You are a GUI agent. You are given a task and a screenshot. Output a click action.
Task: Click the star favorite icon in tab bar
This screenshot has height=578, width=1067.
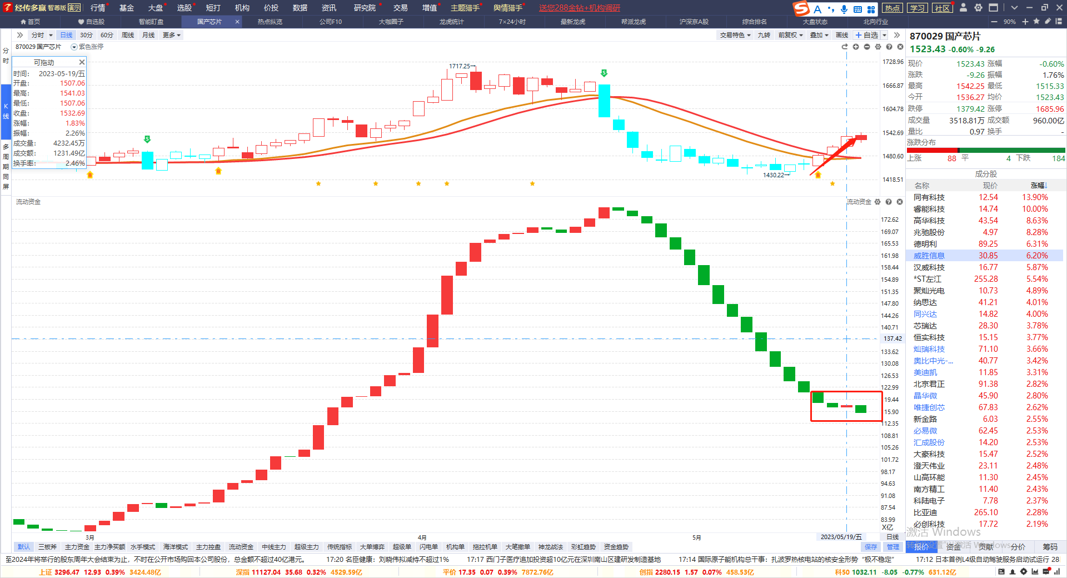[x=1036, y=21]
